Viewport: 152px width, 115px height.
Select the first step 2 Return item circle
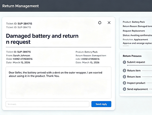coord(124,70)
